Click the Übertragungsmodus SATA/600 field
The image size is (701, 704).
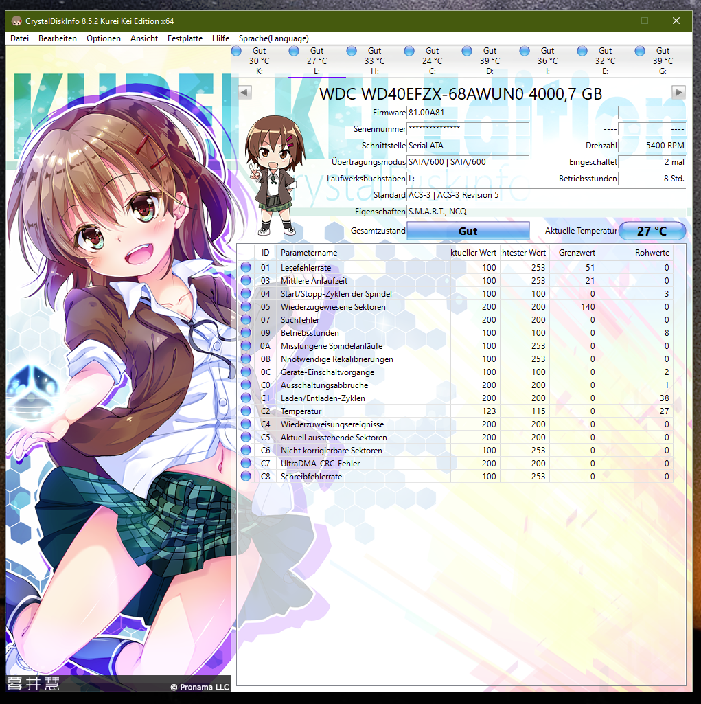(x=468, y=162)
